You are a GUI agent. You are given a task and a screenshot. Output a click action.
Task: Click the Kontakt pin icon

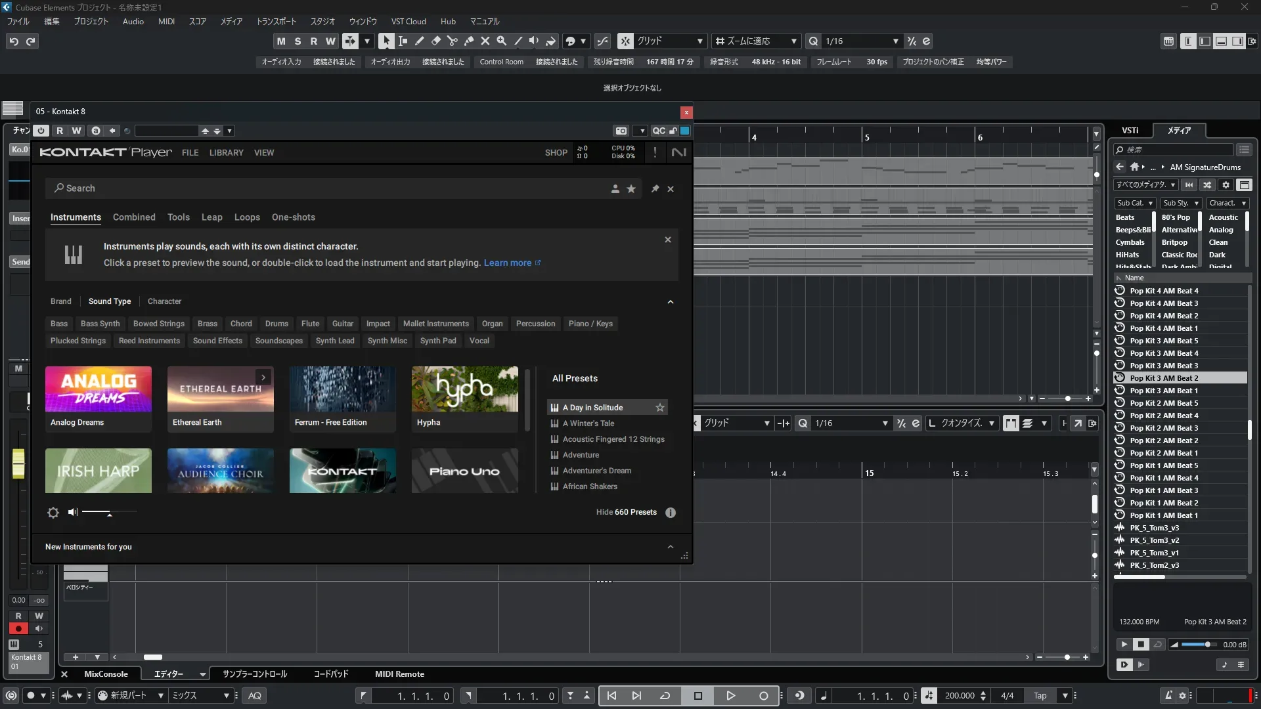[x=655, y=189]
